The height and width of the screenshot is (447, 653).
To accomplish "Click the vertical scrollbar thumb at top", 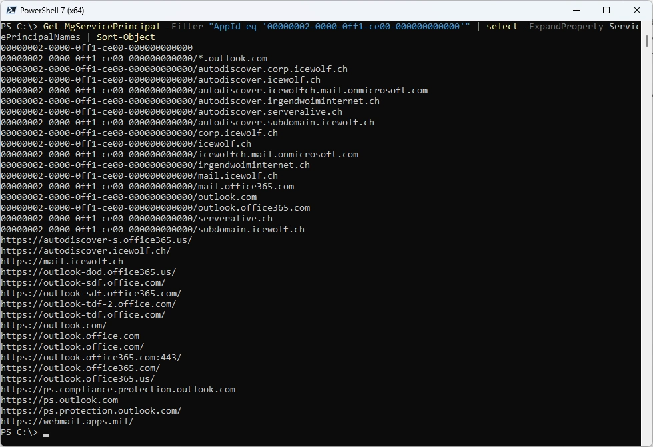I will [647, 40].
